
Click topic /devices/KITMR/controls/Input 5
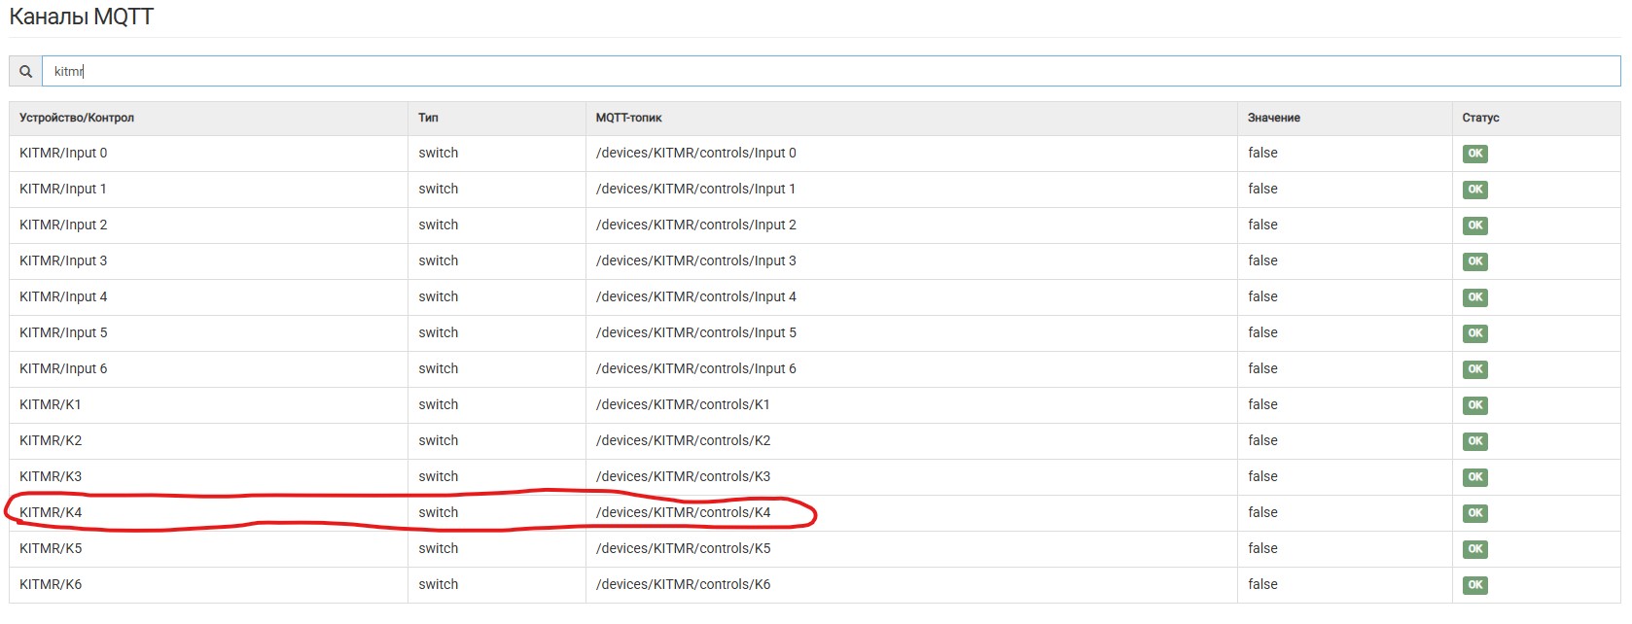point(696,332)
